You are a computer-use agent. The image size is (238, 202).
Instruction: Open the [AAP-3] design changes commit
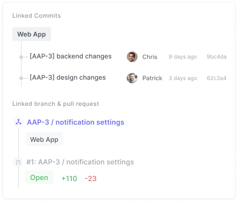[x=68, y=77]
